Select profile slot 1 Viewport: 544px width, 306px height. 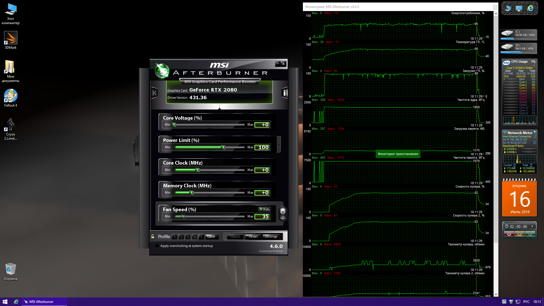pyautogui.click(x=175, y=237)
